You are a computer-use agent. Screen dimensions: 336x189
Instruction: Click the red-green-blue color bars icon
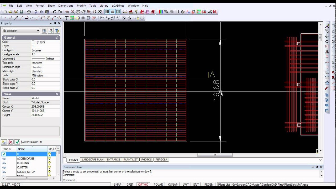click(161, 12)
